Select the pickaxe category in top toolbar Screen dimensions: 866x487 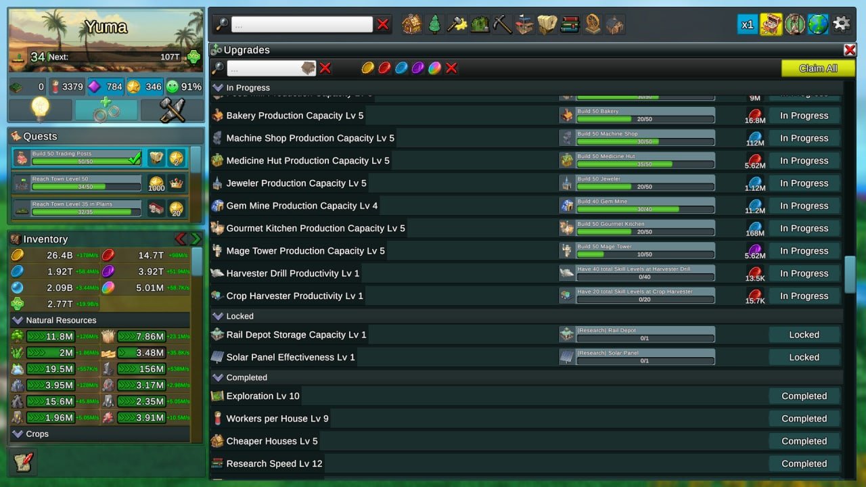click(502, 25)
